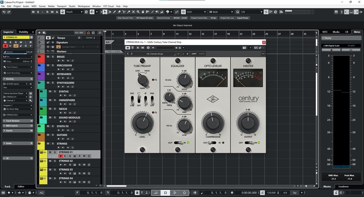Switch to the Visibility tab
Image resolution: width=364 pixels, height=197 pixels.
(23, 32)
